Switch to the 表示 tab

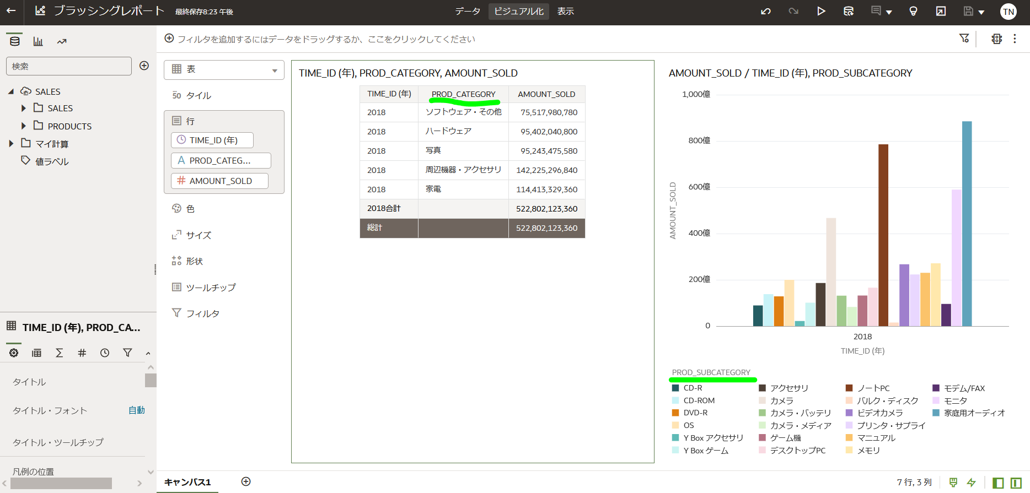pyautogui.click(x=566, y=11)
